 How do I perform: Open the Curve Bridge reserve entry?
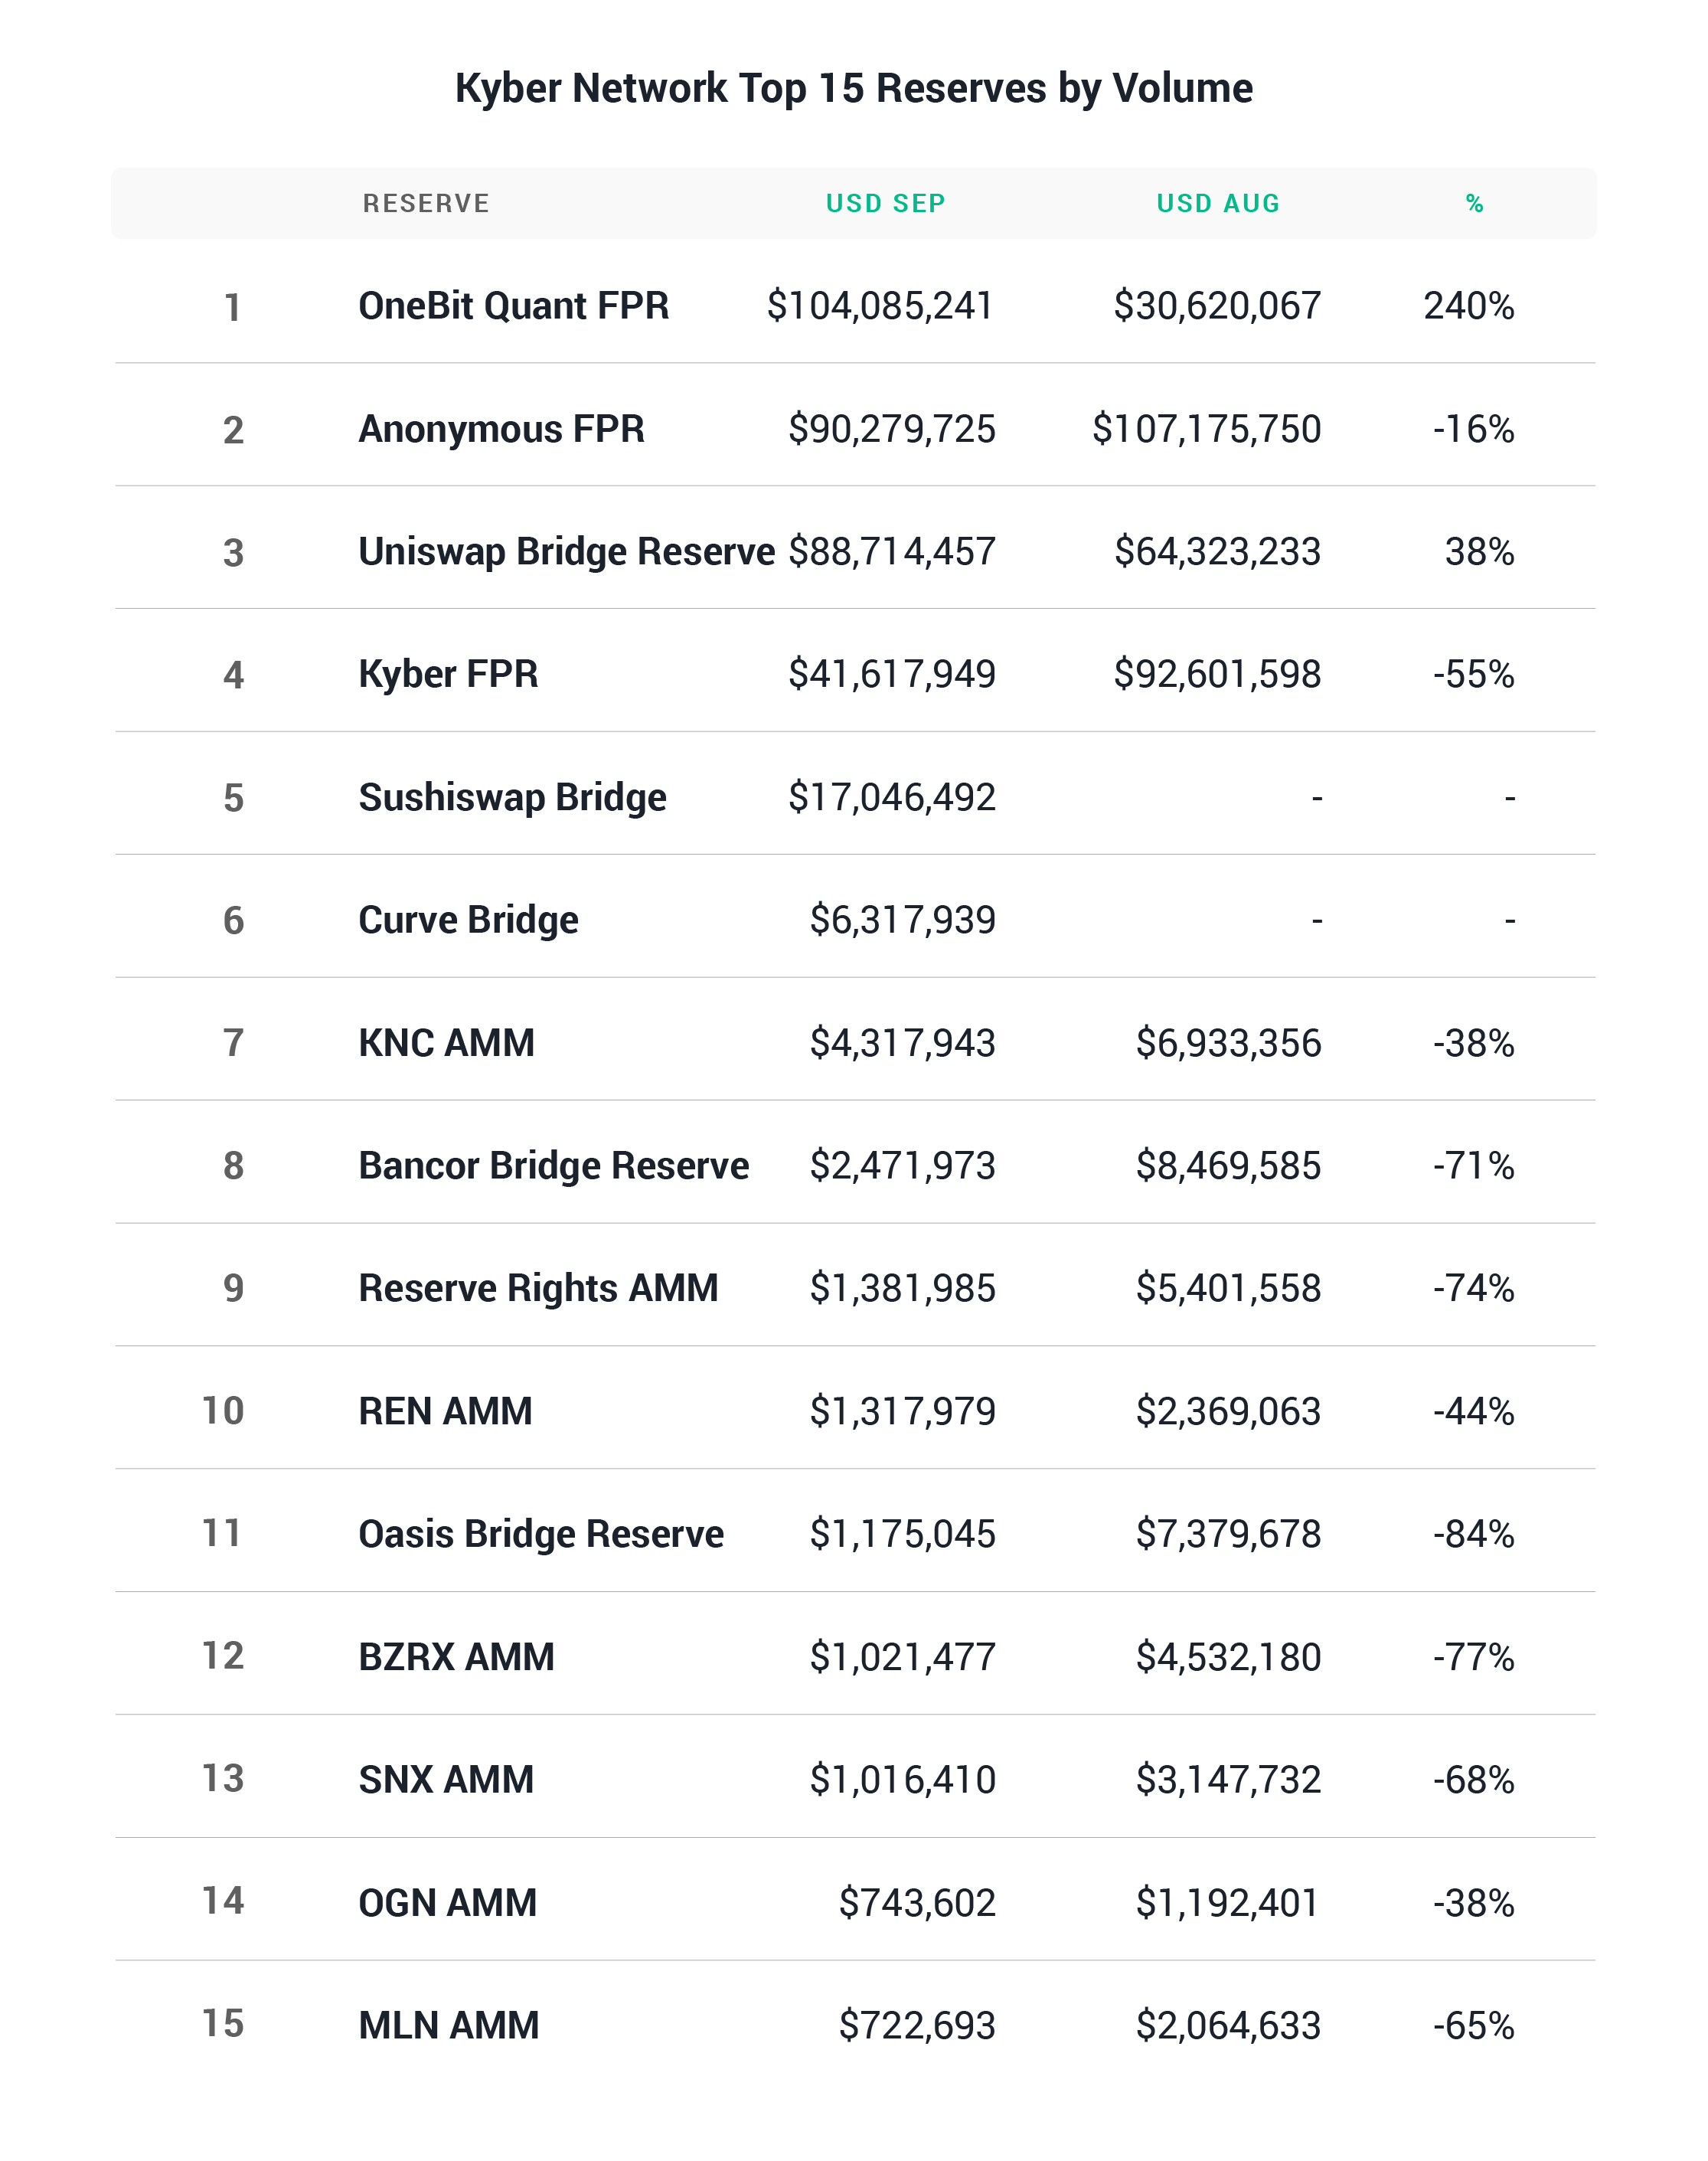(x=468, y=920)
